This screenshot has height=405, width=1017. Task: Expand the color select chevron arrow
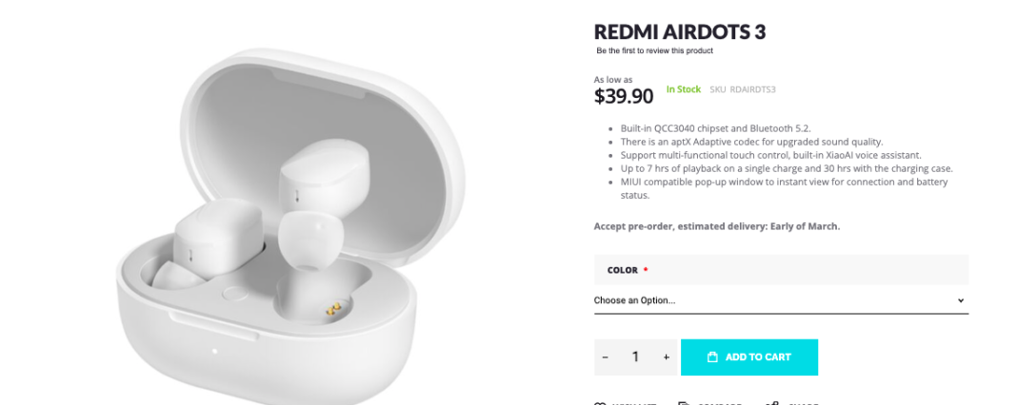(x=960, y=300)
